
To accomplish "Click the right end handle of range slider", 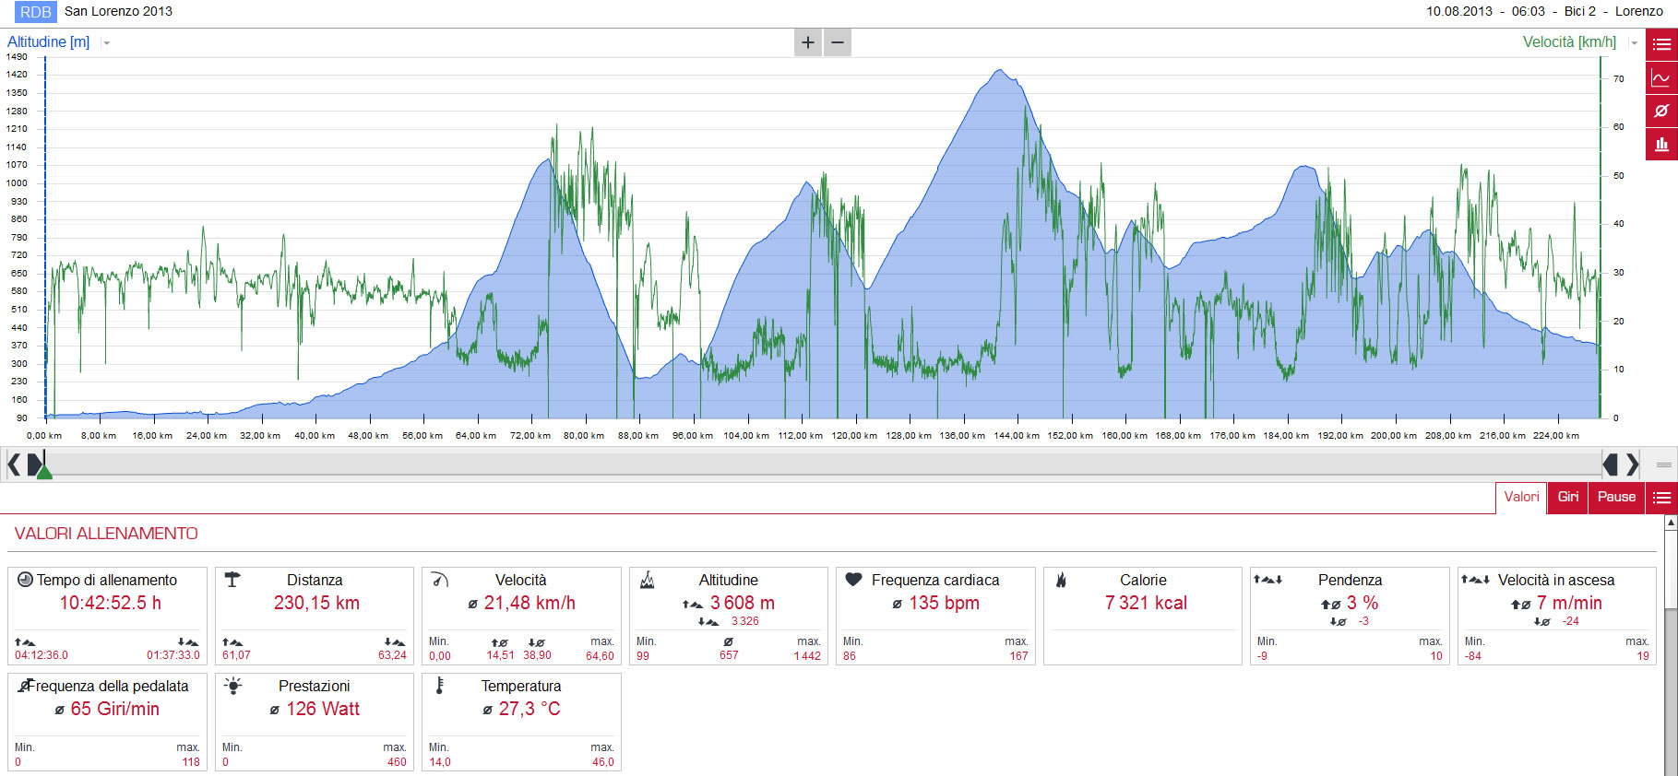I will 1610,464.
